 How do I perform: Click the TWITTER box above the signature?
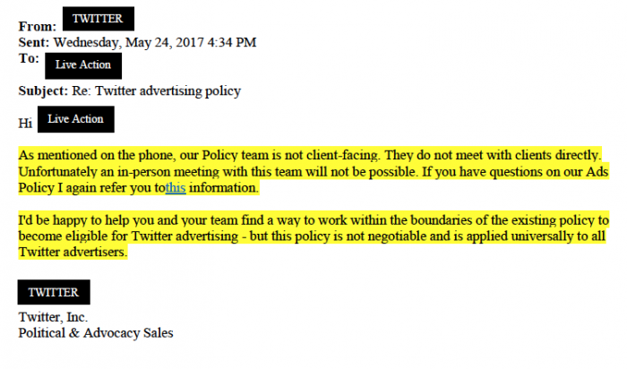(x=54, y=293)
